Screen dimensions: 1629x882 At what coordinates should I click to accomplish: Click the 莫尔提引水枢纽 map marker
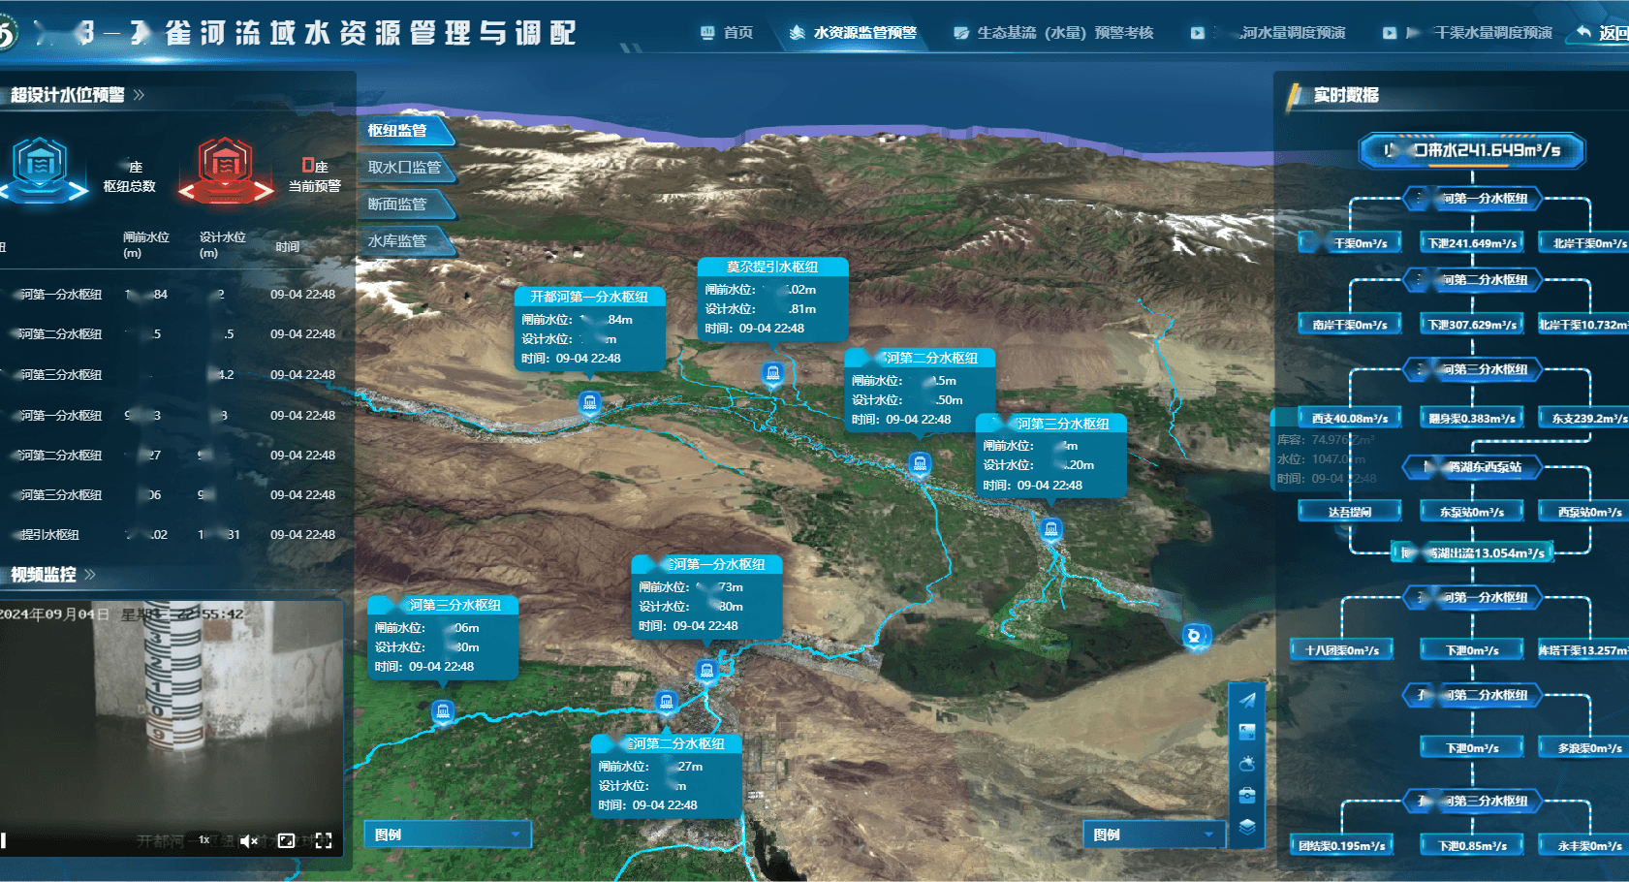click(x=772, y=373)
